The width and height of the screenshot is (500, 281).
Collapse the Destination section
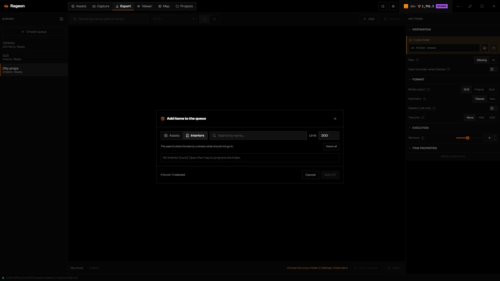[410, 30]
